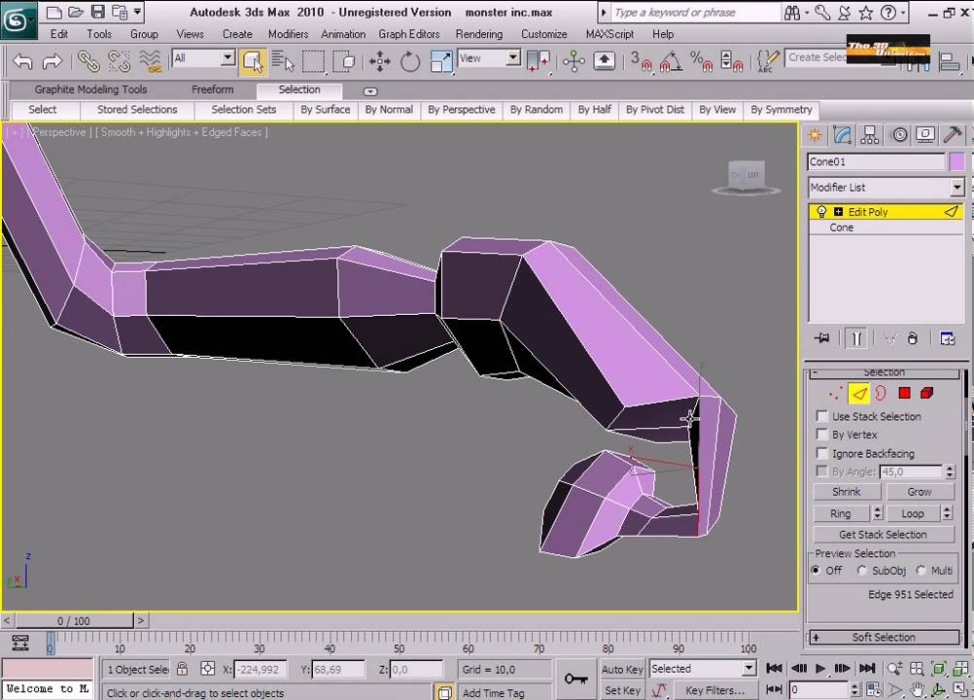Toggle the selection lock padlock
This screenshot has width=974, height=700.
pyautogui.click(x=182, y=669)
